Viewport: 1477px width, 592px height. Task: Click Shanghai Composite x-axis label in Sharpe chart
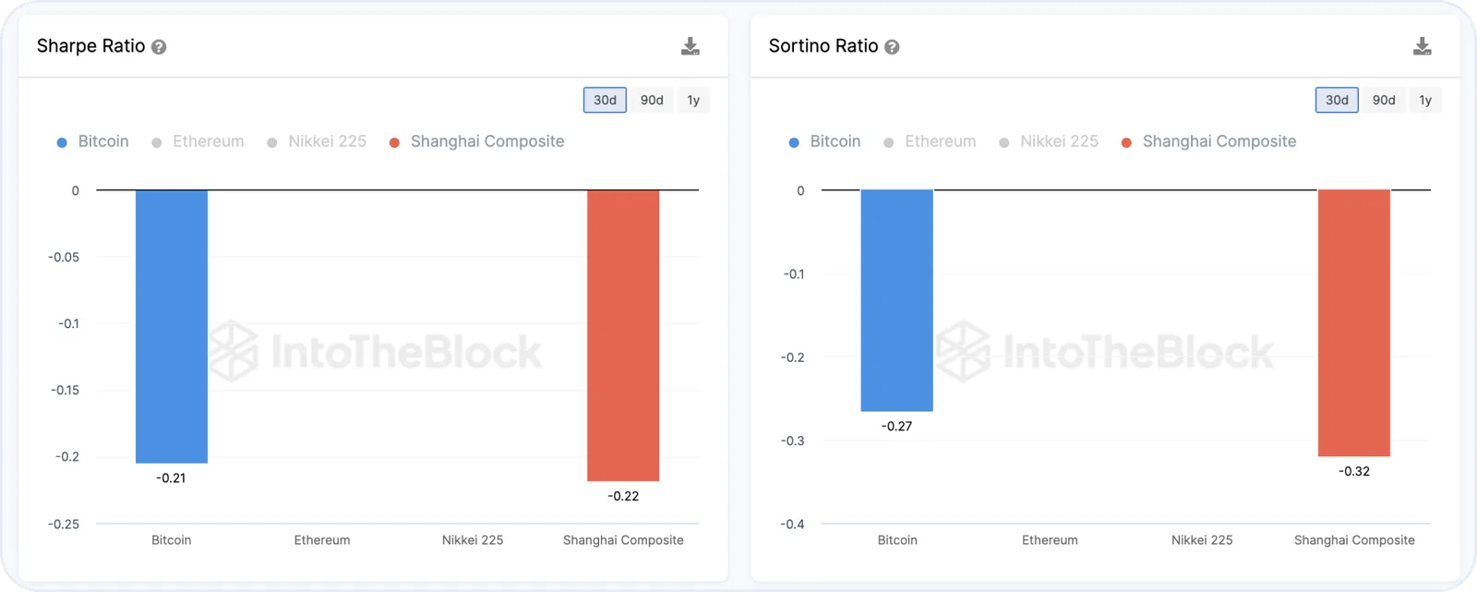pos(623,540)
